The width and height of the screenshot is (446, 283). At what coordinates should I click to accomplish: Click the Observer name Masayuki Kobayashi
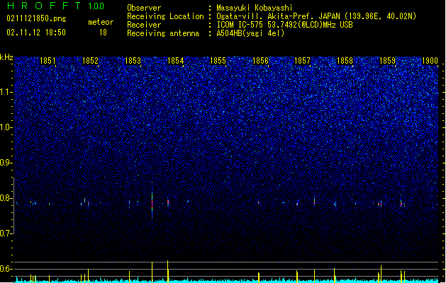255,8
